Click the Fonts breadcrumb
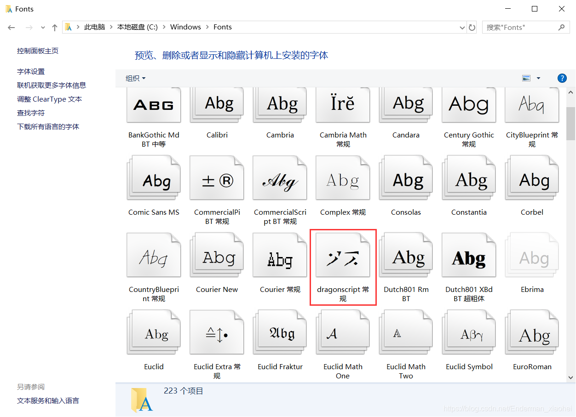Viewport: 576px width, 417px height. (x=223, y=27)
